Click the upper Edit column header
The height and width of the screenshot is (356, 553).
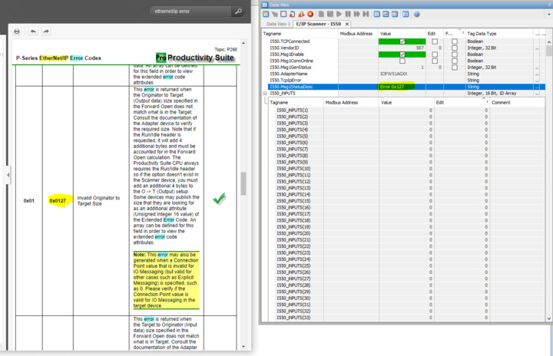tap(434, 34)
